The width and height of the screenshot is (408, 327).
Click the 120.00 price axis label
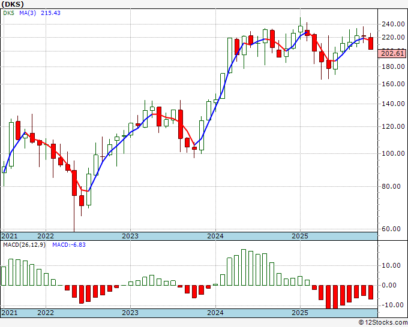(x=393, y=127)
